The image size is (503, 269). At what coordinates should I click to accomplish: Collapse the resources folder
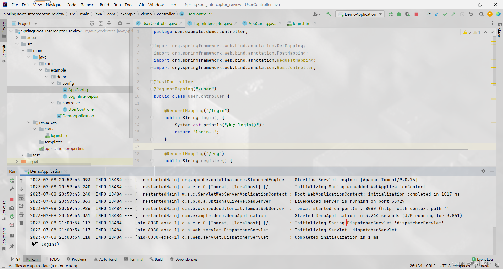tap(29, 122)
